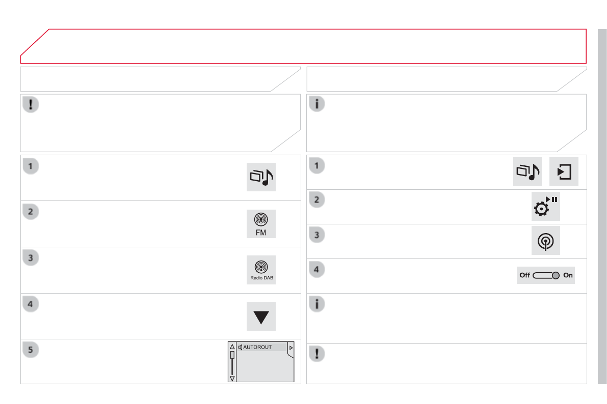Toggle the Off/On switch
The height and width of the screenshot is (404, 607).
[x=546, y=275]
